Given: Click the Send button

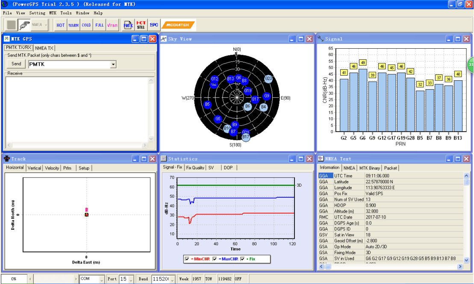Looking at the screenshot, I should 16,64.
